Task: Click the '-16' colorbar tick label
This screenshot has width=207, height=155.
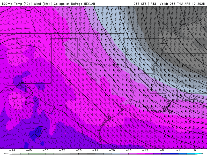Action: click(x=128, y=150)
